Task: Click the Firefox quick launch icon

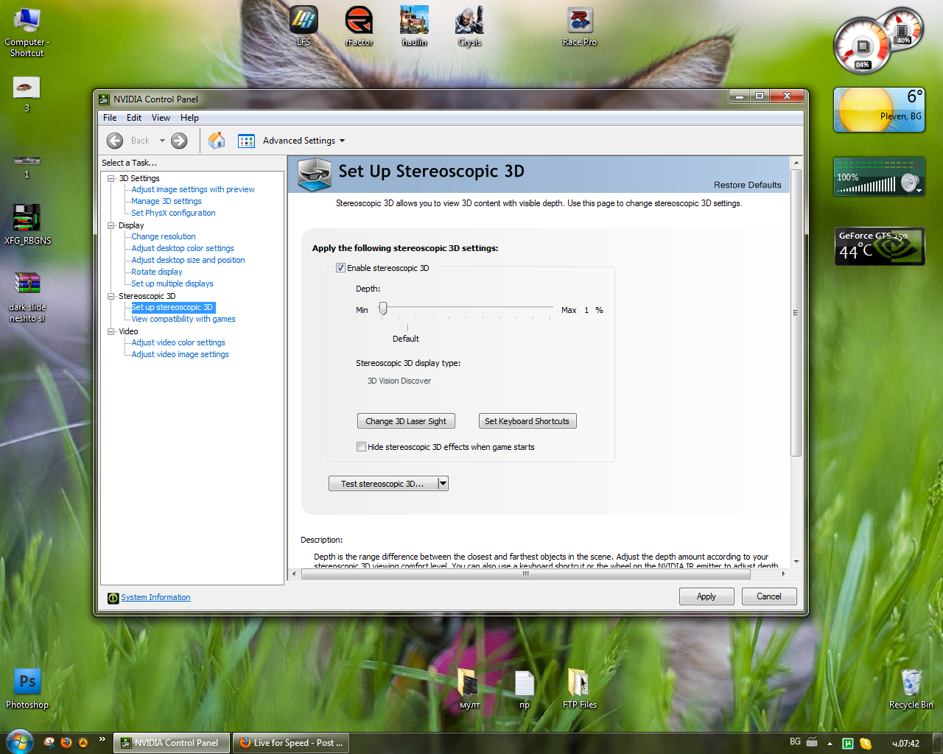Action: tap(66, 742)
